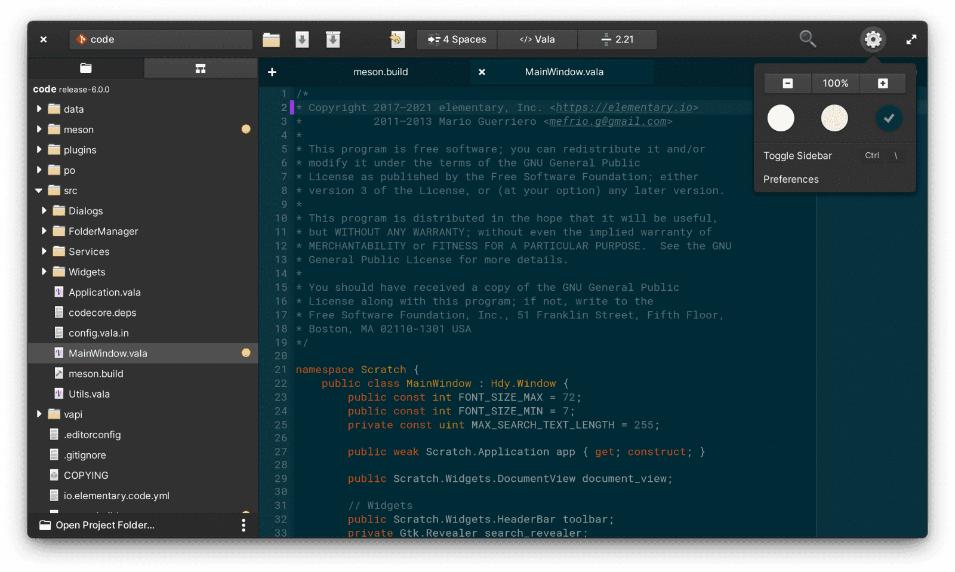Select the sepia color scheme circle
955x572 pixels.
tap(834, 118)
